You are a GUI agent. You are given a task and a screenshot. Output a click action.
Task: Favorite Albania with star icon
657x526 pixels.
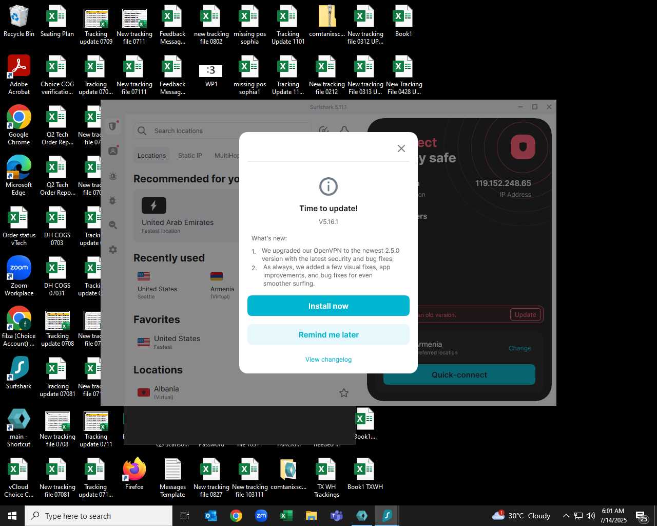[x=344, y=393]
